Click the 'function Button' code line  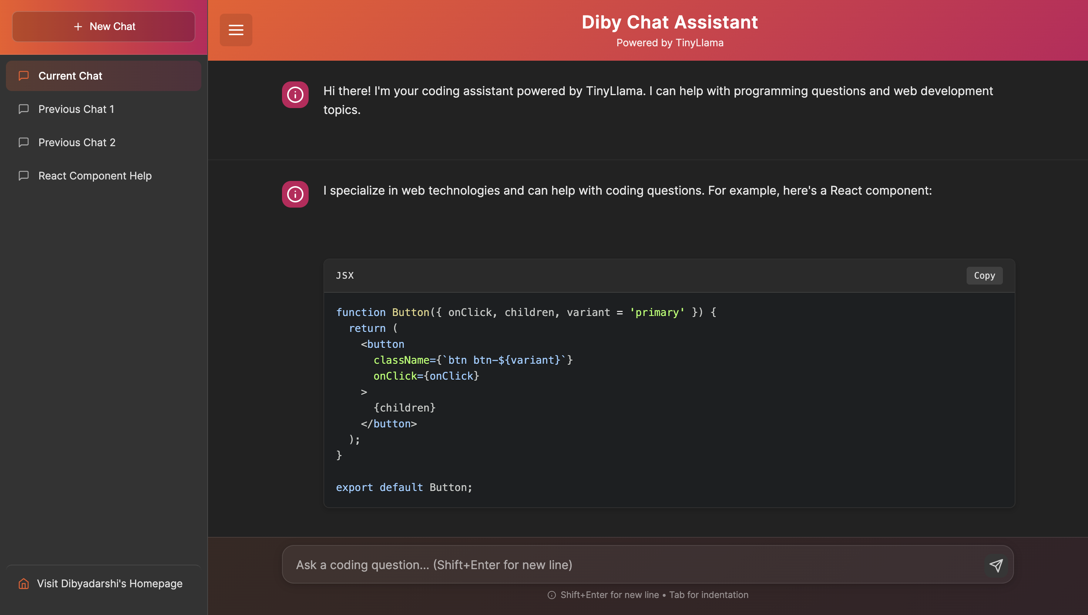pyautogui.click(x=526, y=312)
